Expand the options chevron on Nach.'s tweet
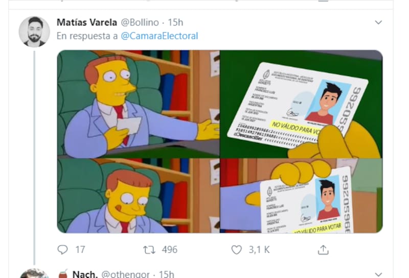Image resolution: width=409 pixels, height=278 pixels. 378,274
